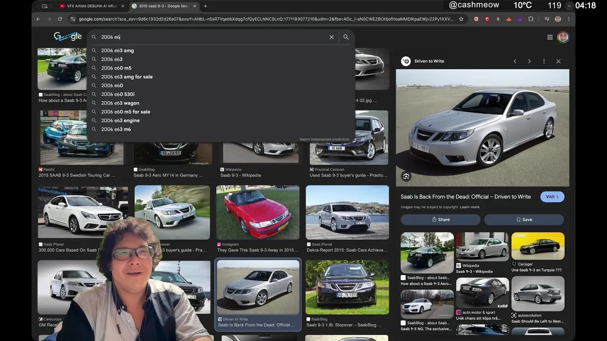Screen dimensions: 607x341
Task: Open the Google account avatar
Action: tap(563, 37)
